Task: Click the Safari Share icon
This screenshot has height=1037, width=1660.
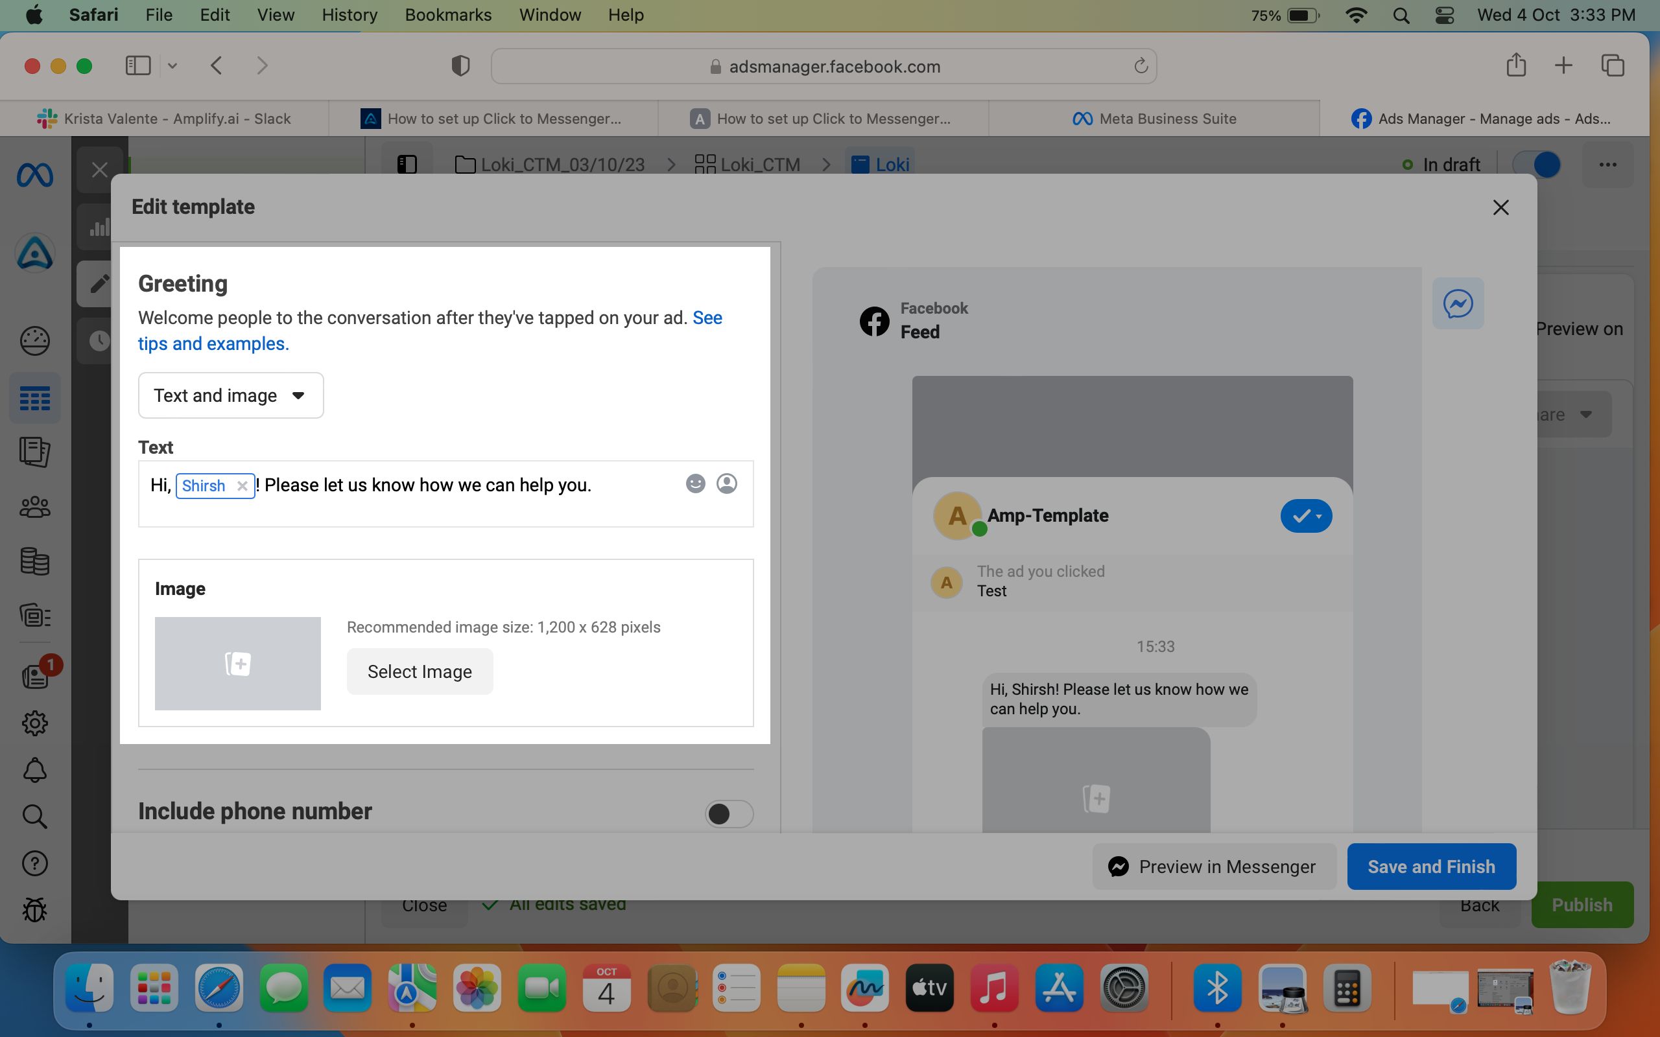Action: click(x=1516, y=65)
